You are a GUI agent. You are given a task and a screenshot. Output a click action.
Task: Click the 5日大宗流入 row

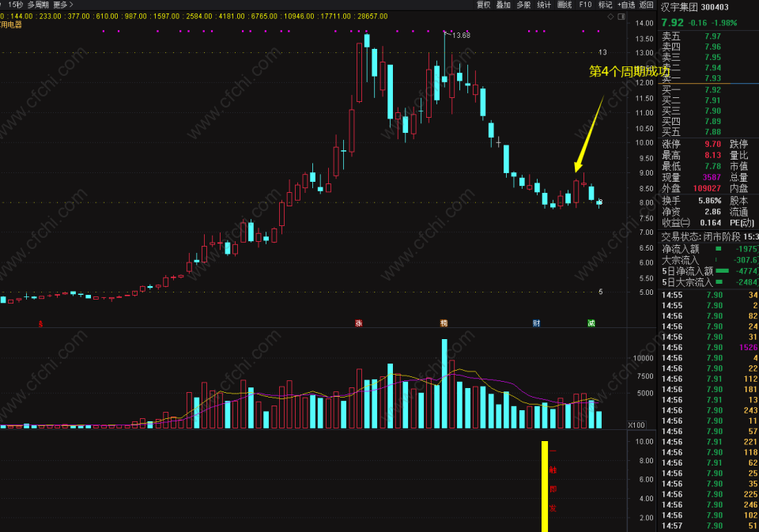(710, 282)
